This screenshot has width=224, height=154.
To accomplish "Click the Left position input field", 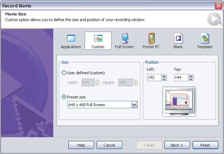I will coord(154,77).
